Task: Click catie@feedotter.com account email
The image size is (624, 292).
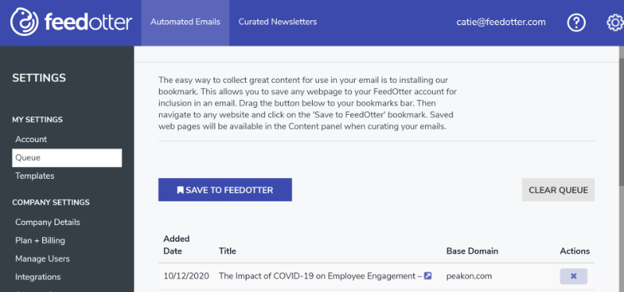Action: click(x=501, y=23)
